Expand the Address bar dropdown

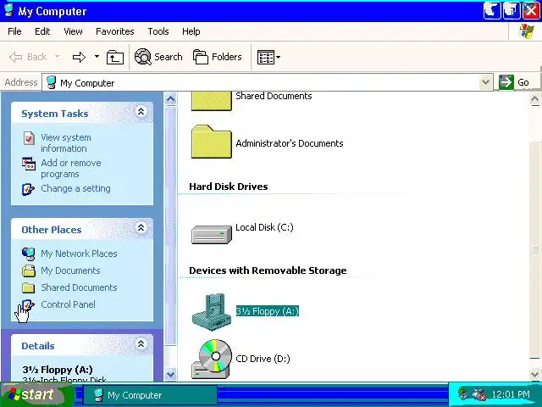click(485, 82)
